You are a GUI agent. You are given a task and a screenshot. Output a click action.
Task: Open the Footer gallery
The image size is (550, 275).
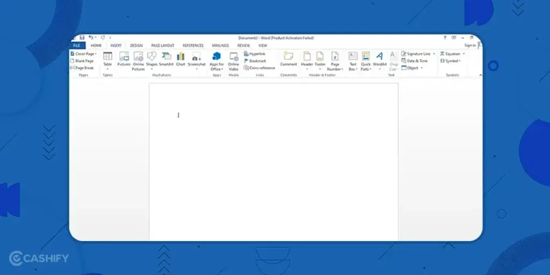point(320,61)
